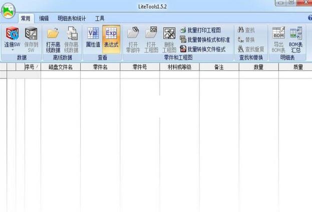Click the 删除工程图 icon
312x212 pixels.
click(169, 34)
